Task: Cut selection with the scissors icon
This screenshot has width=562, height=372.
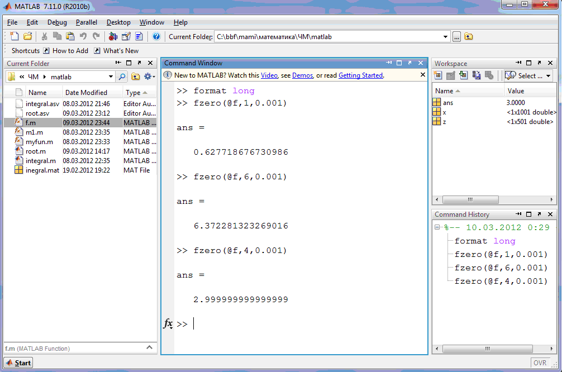Action: coord(45,36)
